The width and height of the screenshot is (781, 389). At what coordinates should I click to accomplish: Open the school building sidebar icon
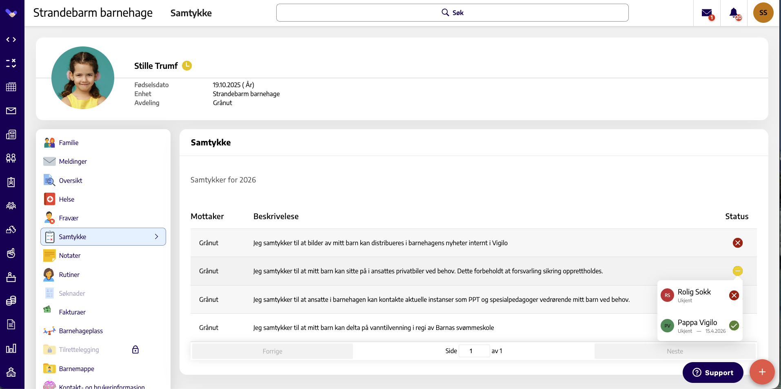point(11,372)
